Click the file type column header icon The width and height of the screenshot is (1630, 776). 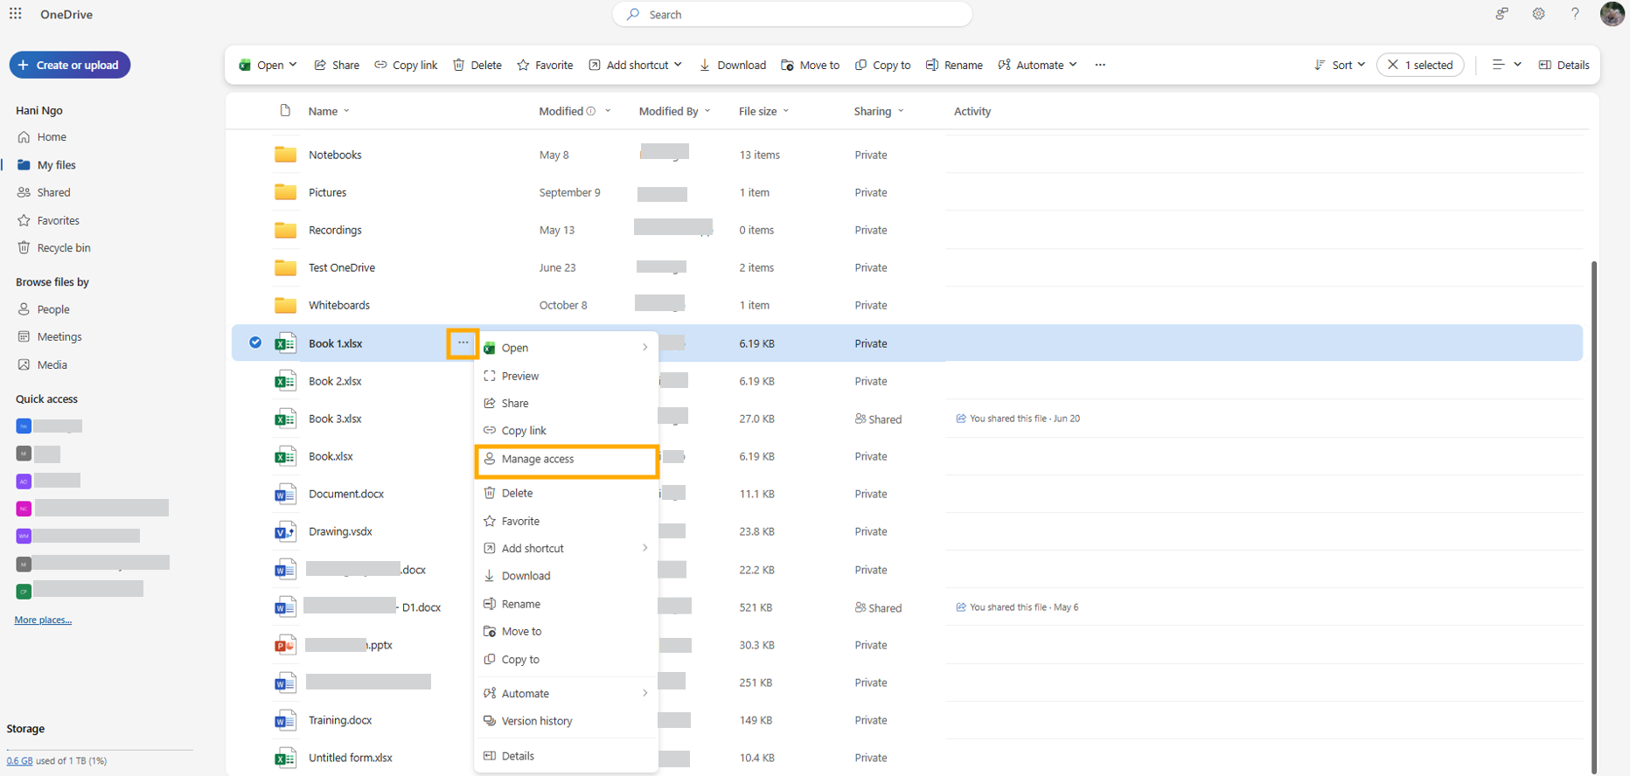[x=285, y=111]
